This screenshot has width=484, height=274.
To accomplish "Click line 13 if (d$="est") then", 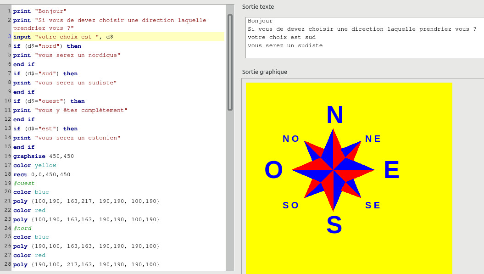I will (45, 129).
